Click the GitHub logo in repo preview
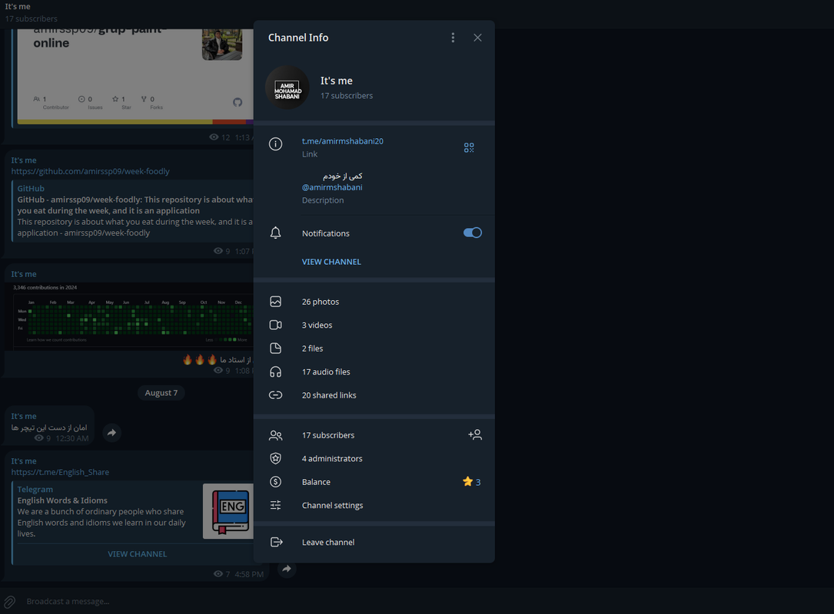 coord(238,102)
